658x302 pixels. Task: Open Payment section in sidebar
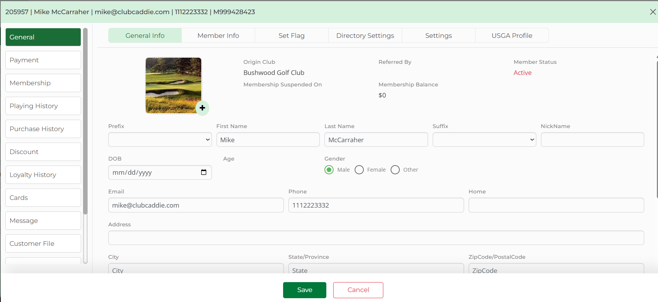[x=43, y=60]
